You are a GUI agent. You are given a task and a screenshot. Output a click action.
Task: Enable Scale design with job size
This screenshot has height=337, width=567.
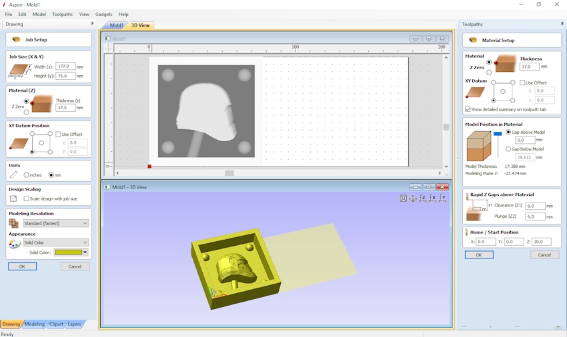tap(27, 198)
